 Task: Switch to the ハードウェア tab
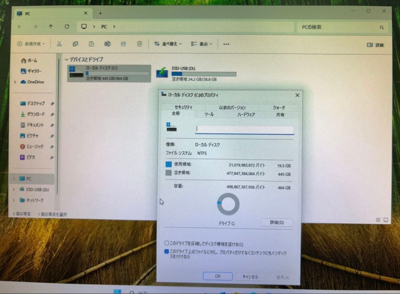[247, 115]
